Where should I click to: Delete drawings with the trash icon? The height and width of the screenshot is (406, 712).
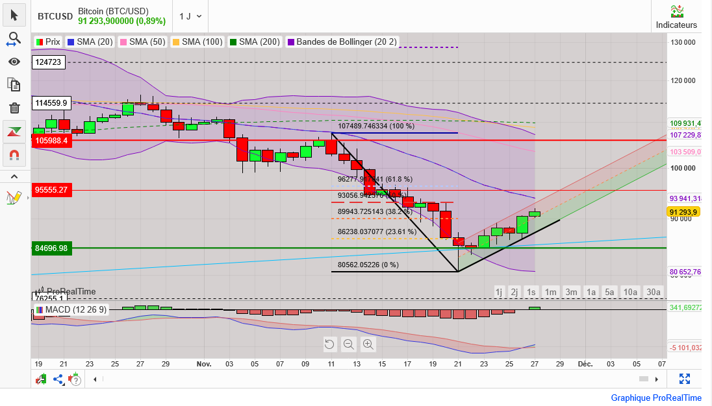[14, 108]
